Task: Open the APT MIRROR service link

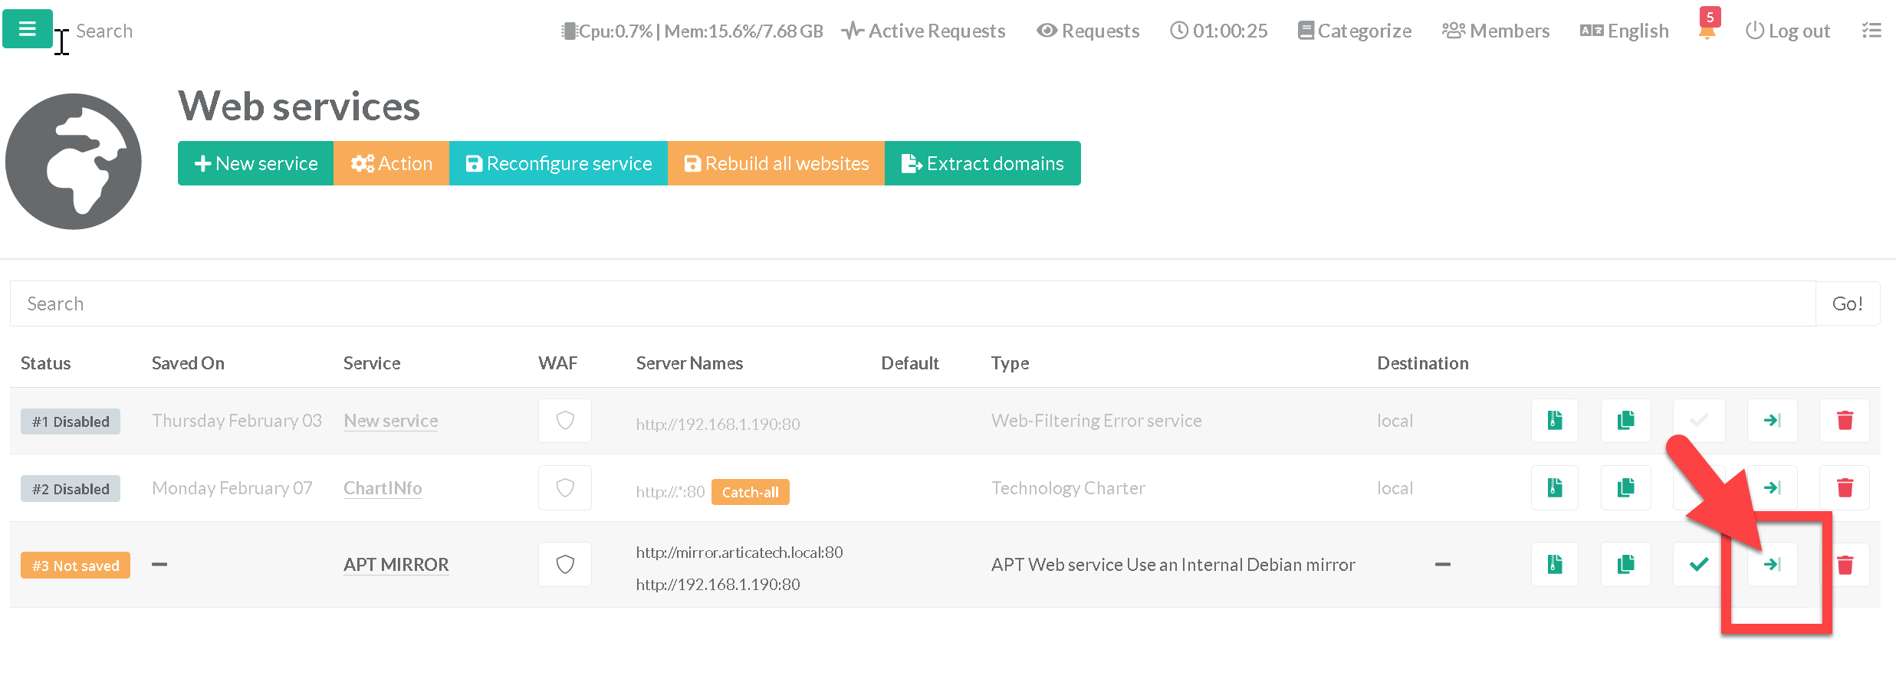Action: (396, 565)
